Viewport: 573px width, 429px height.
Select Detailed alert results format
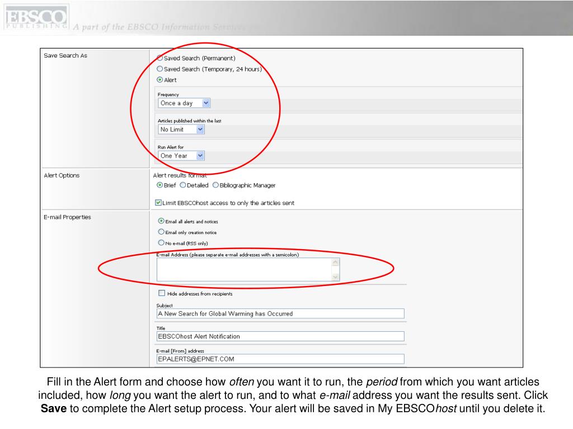tap(183, 185)
